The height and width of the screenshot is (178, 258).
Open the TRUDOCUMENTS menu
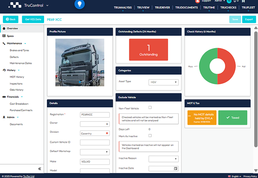(x=186, y=7)
